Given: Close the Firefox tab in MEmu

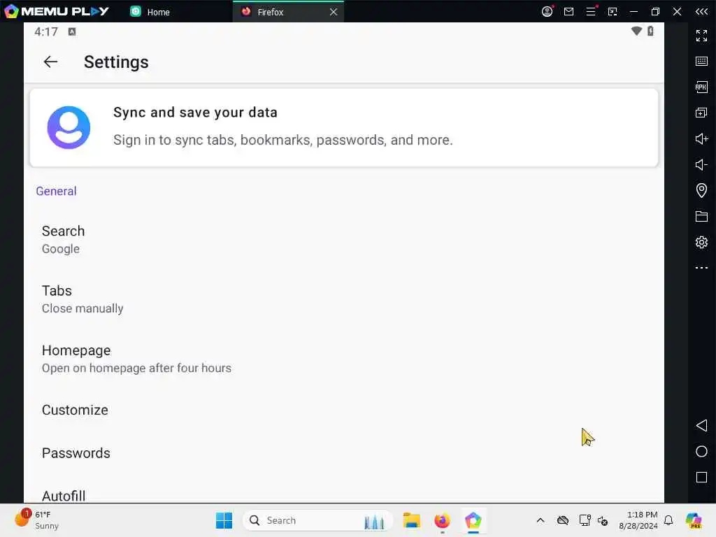Looking at the screenshot, I should 334,12.
